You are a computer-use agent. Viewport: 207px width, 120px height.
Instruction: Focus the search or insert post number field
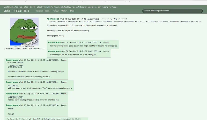click(x=172, y=11)
